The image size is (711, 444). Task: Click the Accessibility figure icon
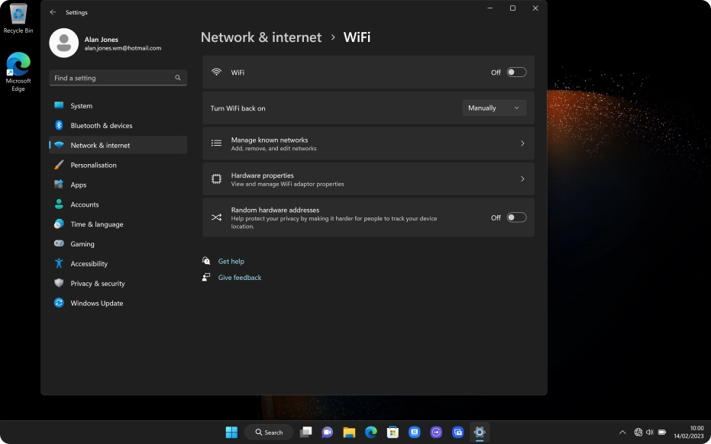coord(59,263)
